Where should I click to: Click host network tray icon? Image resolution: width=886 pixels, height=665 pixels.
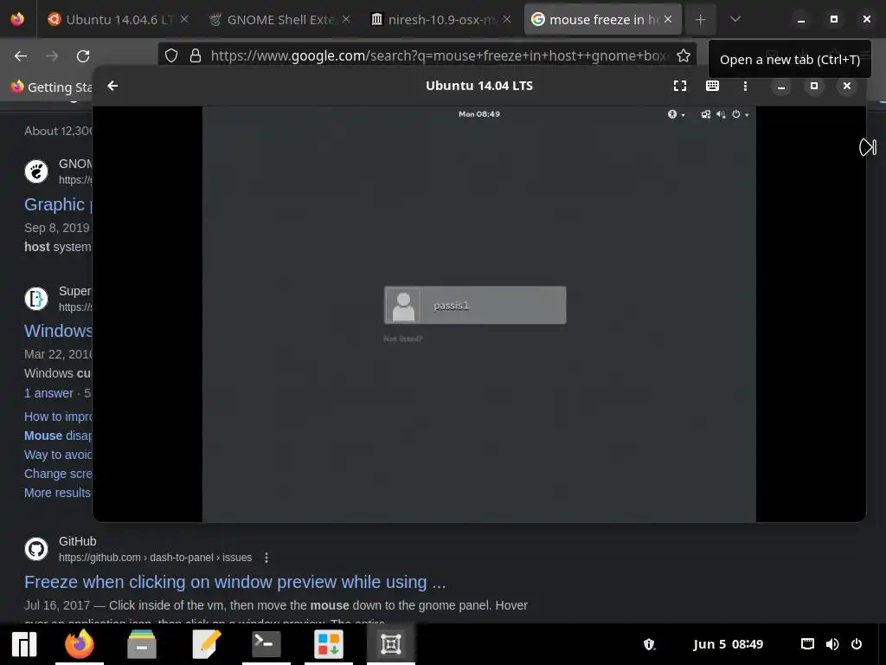pyautogui.click(x=807, y=644)
